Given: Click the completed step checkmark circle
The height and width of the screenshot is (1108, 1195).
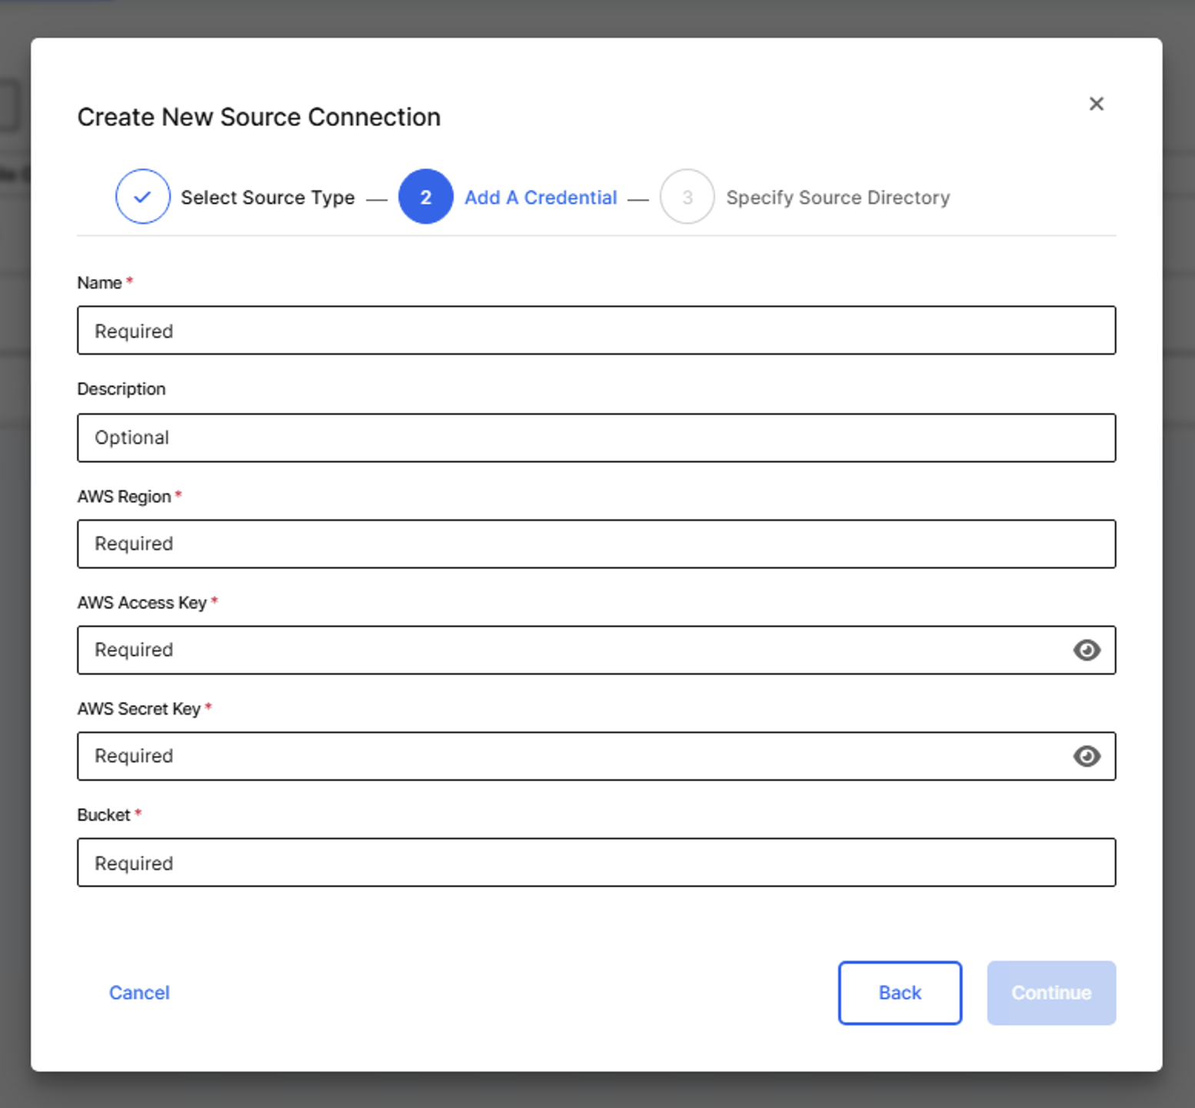Looking at the screenshot, I should point(143,197).
